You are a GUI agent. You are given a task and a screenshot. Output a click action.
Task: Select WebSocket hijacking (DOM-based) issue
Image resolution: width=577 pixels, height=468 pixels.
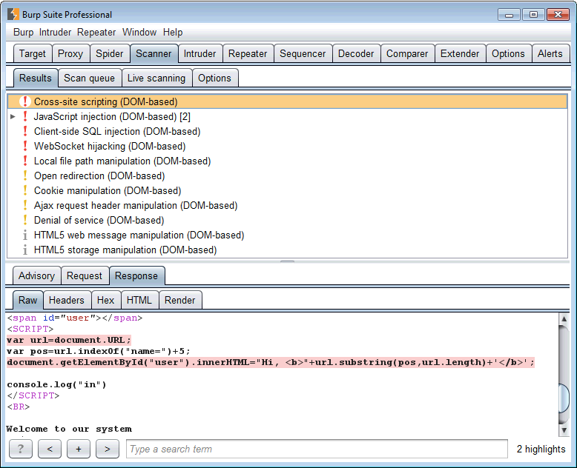pos(288,146)
